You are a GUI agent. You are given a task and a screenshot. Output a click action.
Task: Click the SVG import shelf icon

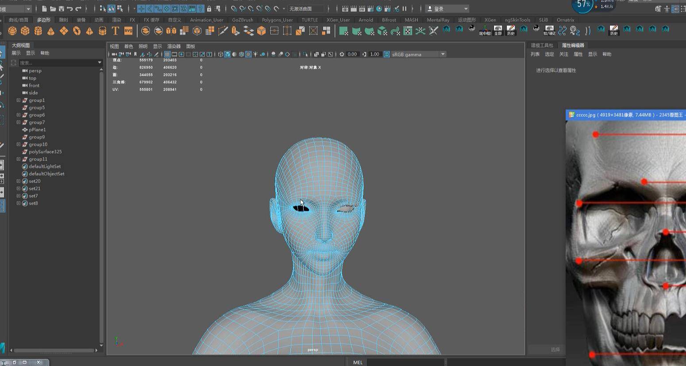pos(128,31)
